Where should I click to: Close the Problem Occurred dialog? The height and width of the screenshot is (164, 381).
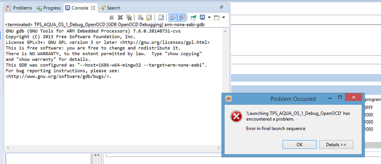(x=354, y=97)
